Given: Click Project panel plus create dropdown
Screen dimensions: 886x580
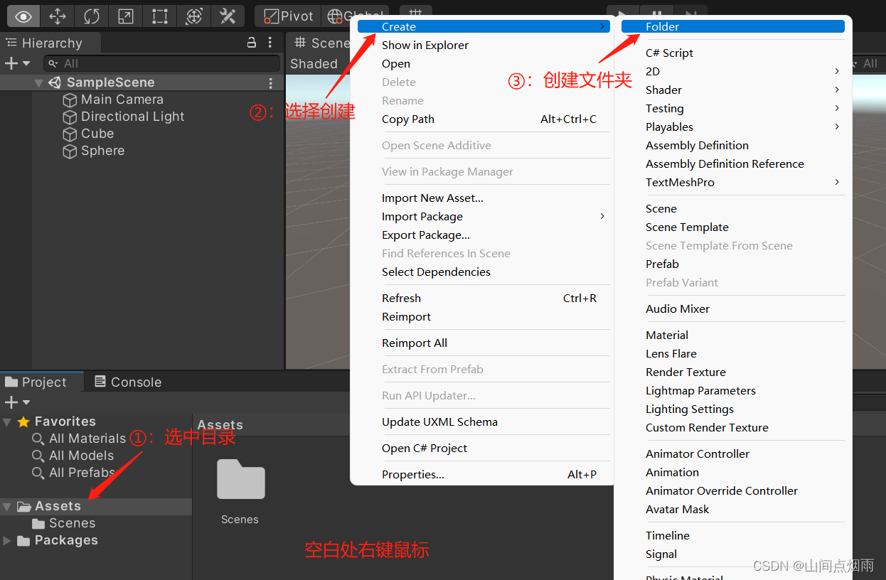Looking at the screenshot, I should 18,402.
